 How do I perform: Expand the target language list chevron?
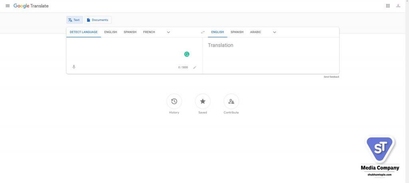(274, 32)
